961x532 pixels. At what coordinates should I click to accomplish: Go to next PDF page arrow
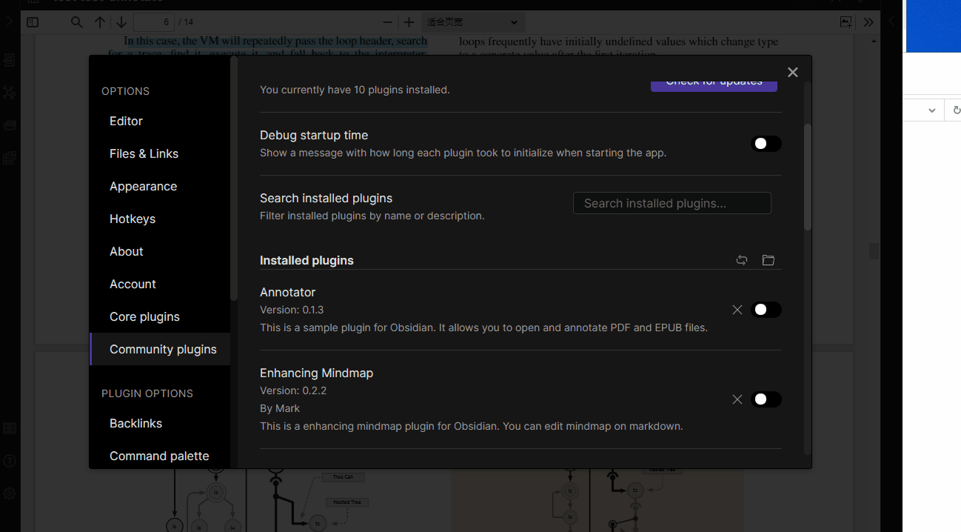coord(121,22)
